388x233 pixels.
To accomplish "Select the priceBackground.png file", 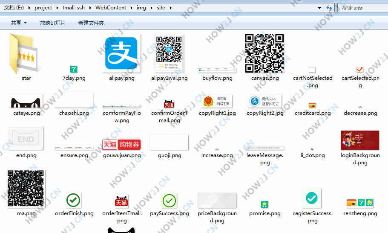I will tap(217, 200).
